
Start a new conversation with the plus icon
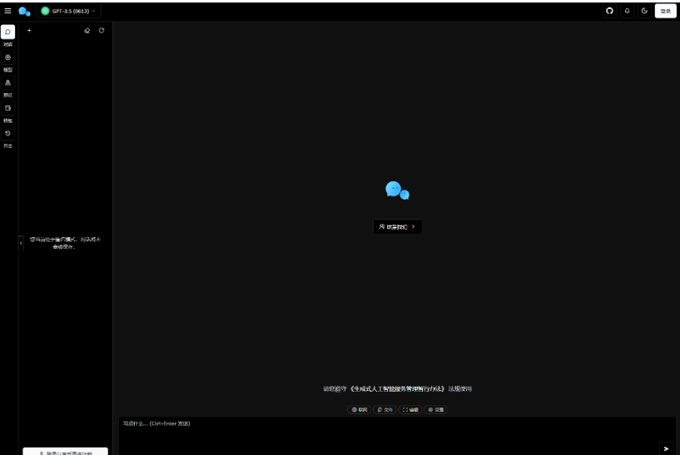click(29, 31)
